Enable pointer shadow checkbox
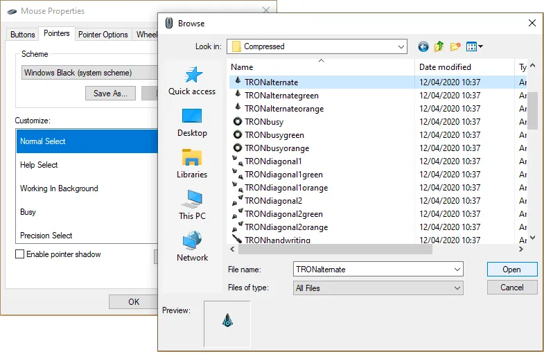 [x=20, y=254]
